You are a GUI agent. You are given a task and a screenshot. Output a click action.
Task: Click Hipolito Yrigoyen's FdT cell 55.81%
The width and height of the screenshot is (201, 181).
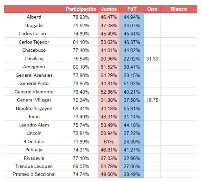click(x=132, y=108)
